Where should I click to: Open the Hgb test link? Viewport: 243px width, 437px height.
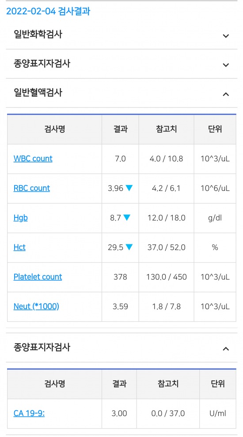point(21,218)
